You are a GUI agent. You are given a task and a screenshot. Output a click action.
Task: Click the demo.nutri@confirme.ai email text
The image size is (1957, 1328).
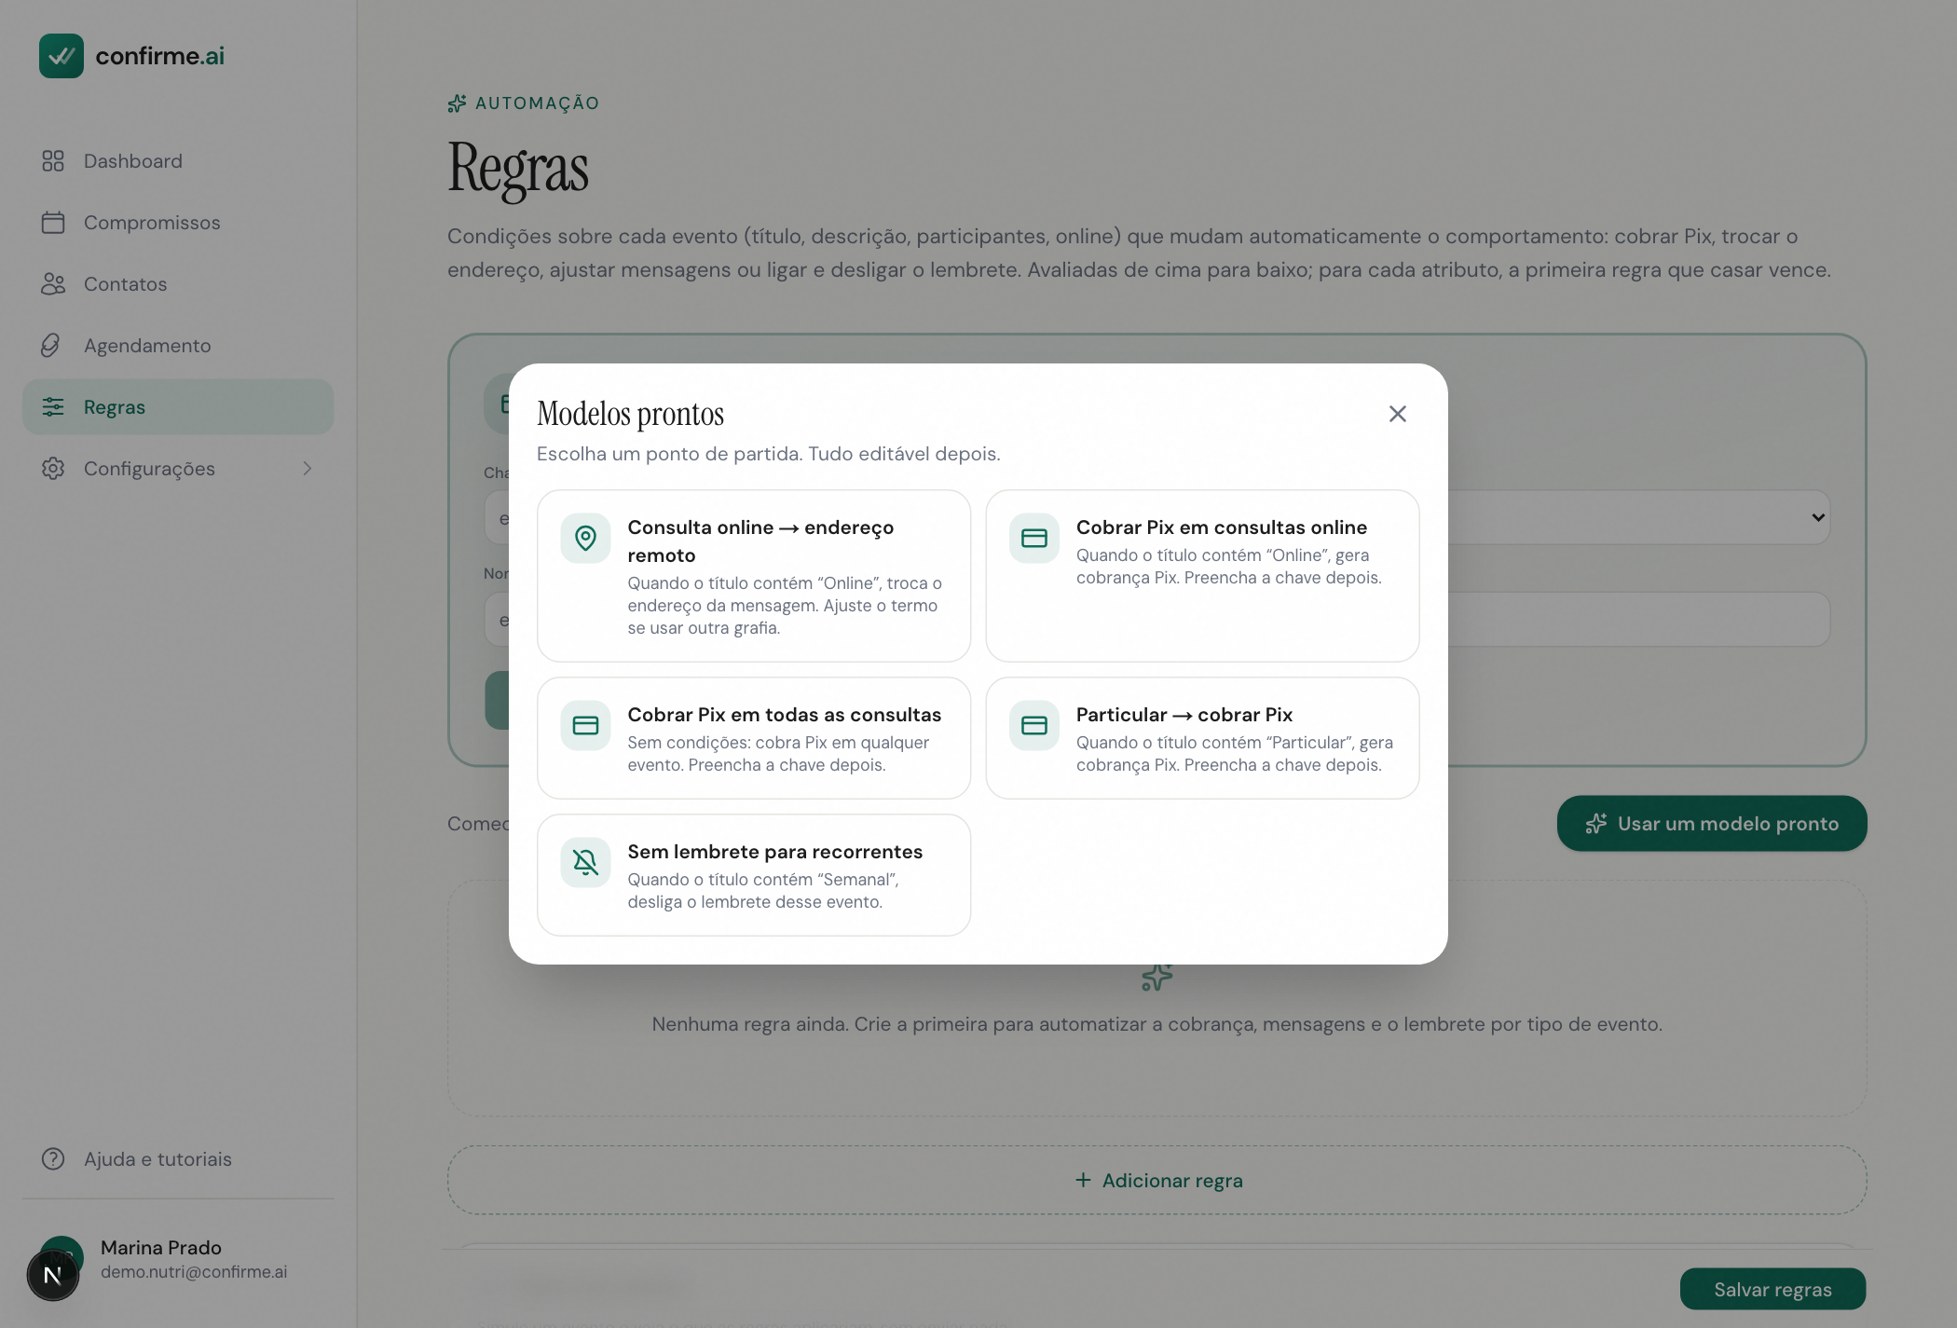pos(194,1272)
